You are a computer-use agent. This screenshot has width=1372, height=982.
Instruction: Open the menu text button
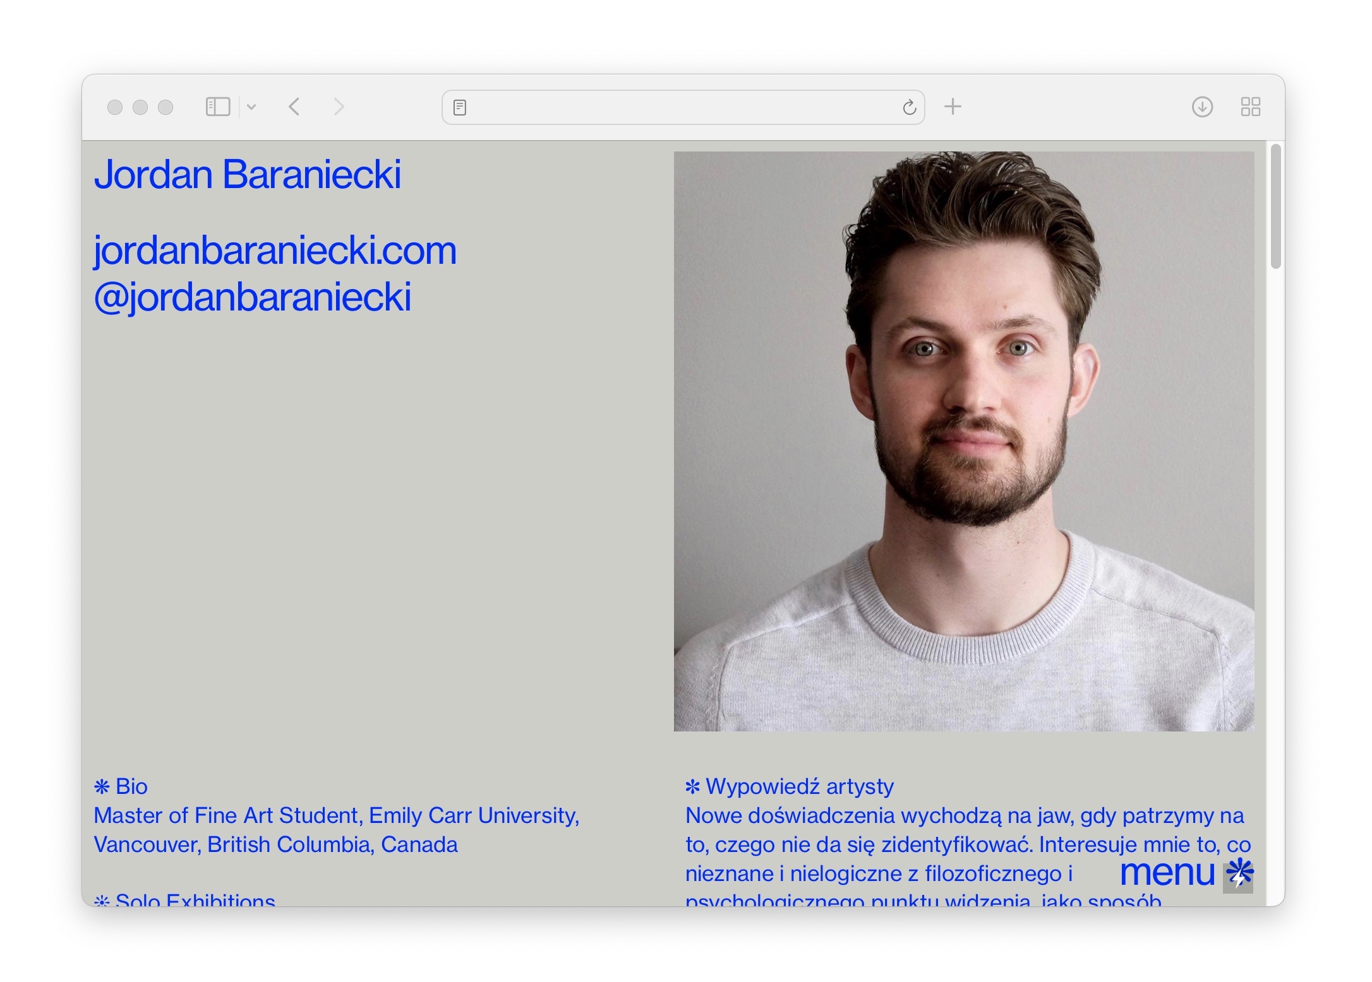pos(1167,873)
